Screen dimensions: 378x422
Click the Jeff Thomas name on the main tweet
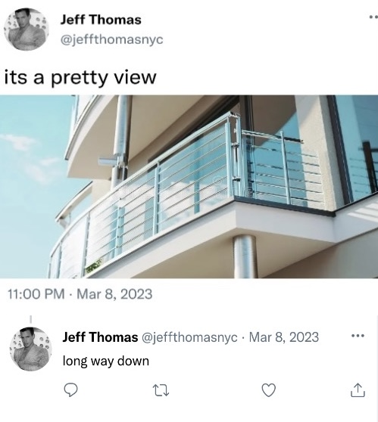pos(101,20)
